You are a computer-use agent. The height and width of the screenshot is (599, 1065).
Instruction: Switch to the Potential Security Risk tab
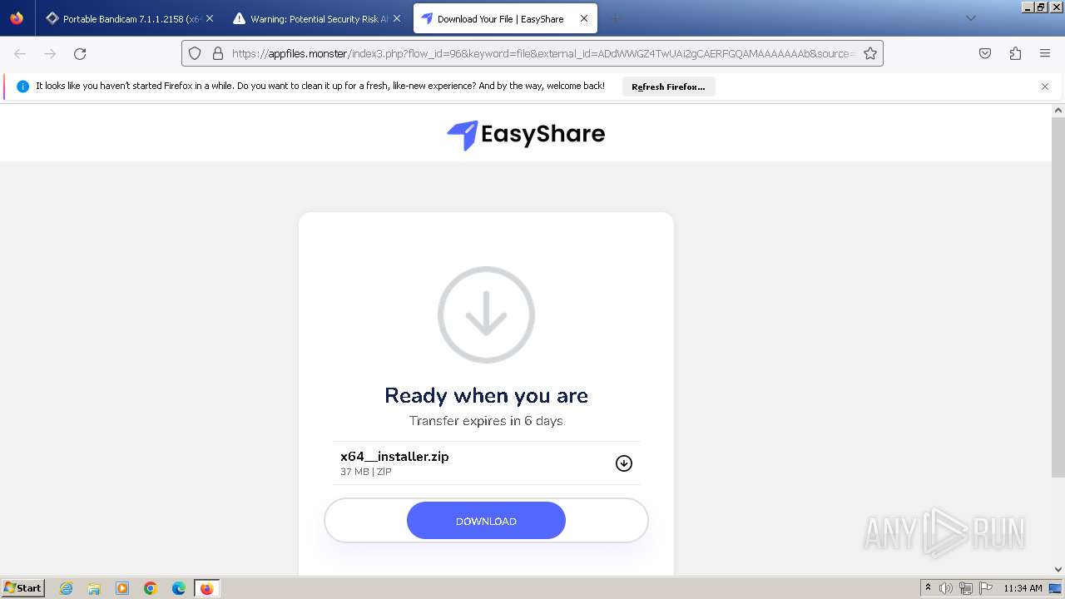pyautogui.click(x=318, y=18)
